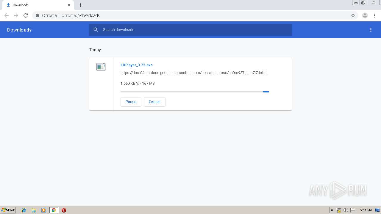Screen dimensions: 381x214
Task: Bookmark this page with the star icon
Action: 353,15
